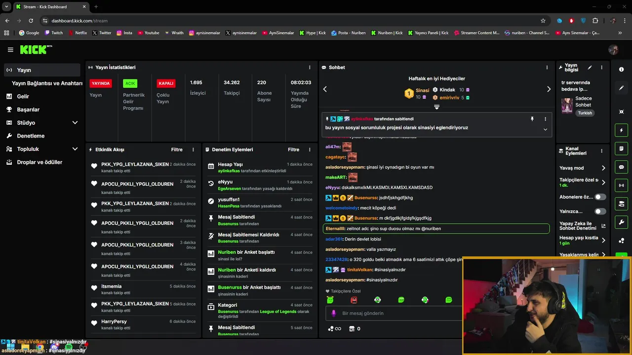Screen dimensions: 632x355
Task: Open Droplar ve ödüller sidebar item
Action: [x=42, y=162]
